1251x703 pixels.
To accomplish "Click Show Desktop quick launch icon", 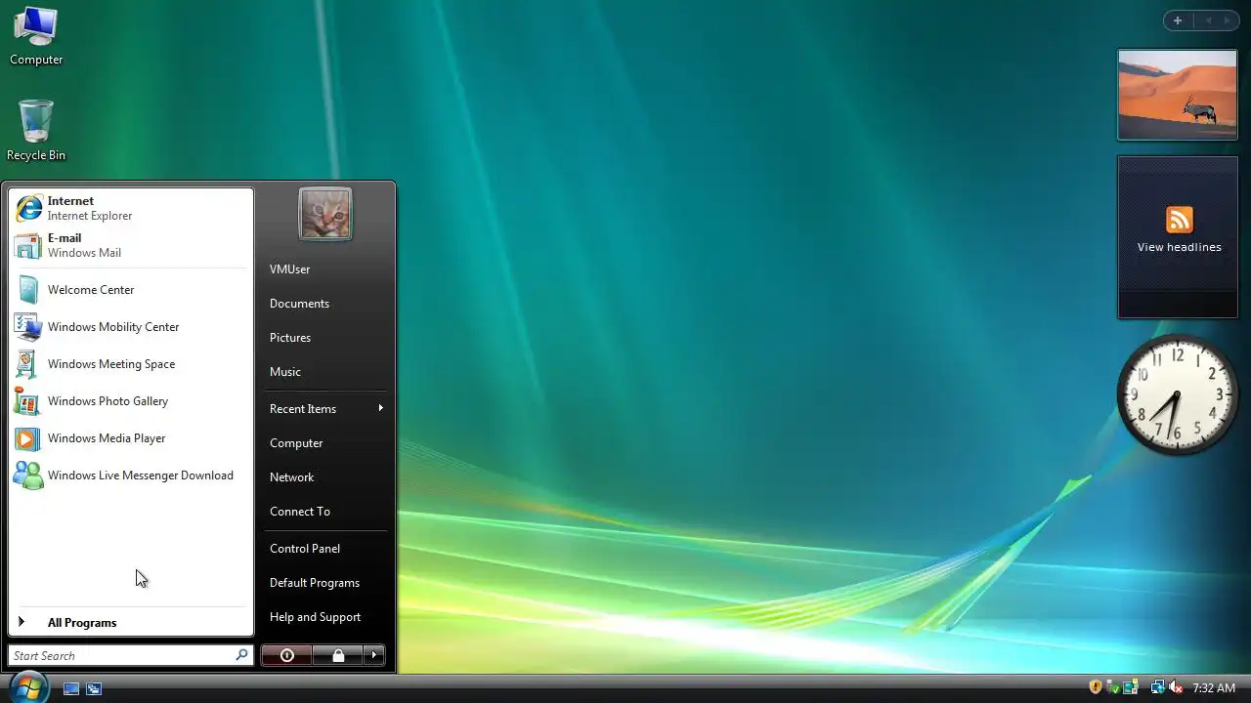I will (71, 688).
